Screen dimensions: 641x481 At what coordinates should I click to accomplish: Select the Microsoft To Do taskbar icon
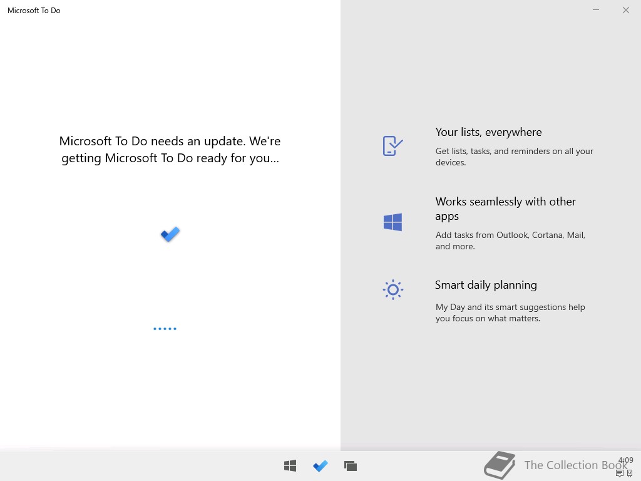pos(320,465)
